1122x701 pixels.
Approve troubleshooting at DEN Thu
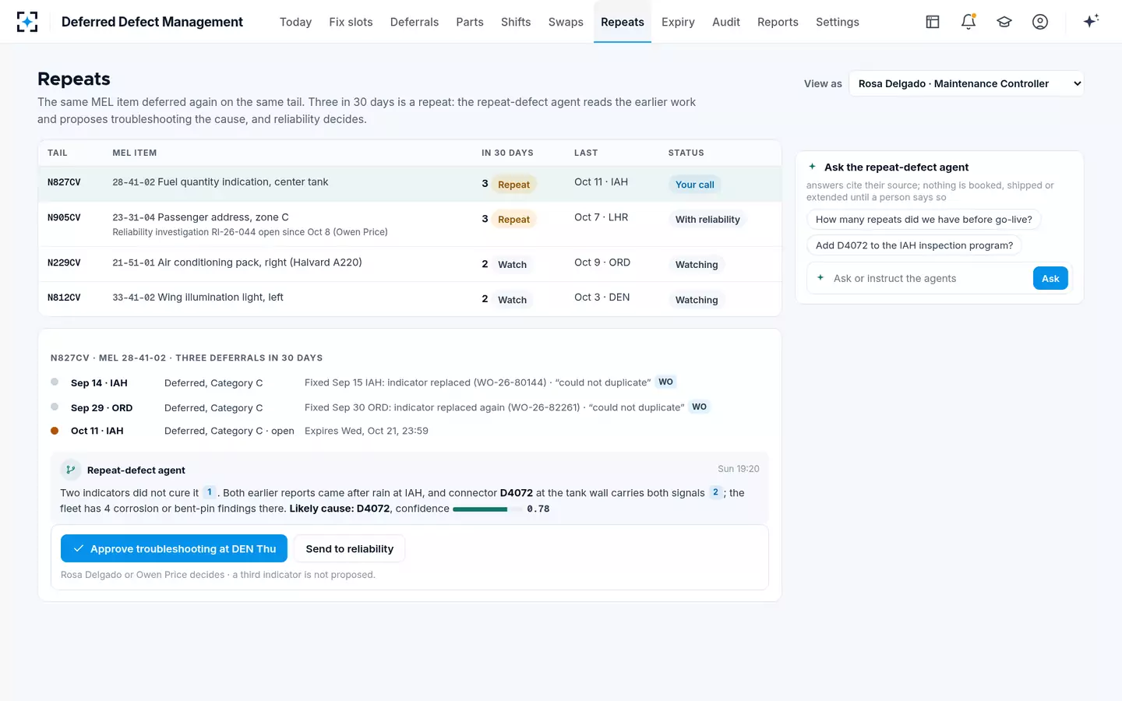coord(174,548)
